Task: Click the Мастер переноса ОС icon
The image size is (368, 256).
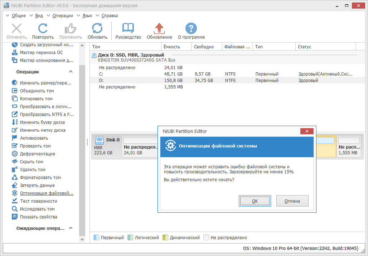Action: pos(15,52)
